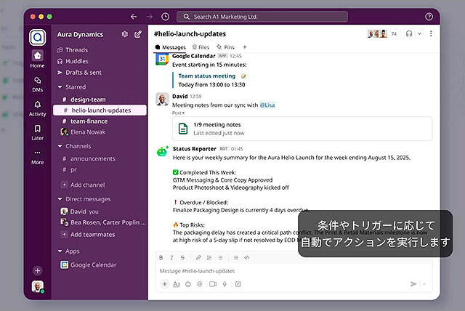Screen dimensions: 465x311
Task: Click the Later bookmark icon
Action: (x=37, y=130)
